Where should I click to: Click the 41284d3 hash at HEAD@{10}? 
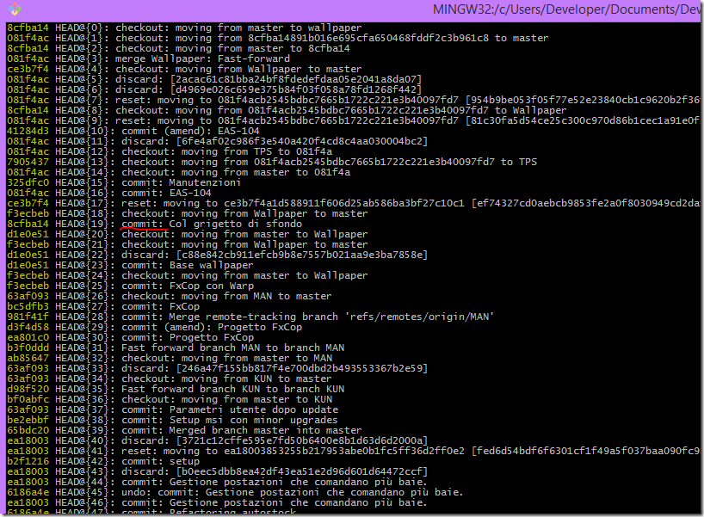point(28,131)
